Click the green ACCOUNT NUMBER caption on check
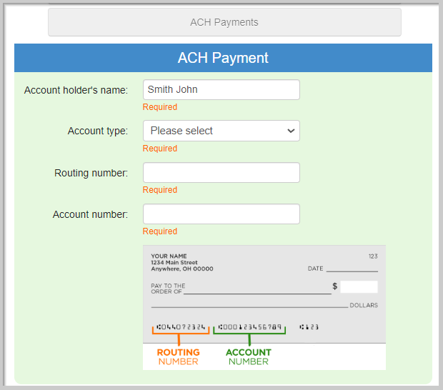Screen dimensions: 443x390 (249, 357)
